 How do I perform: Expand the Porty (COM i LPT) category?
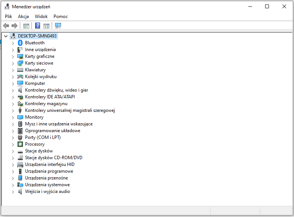click(13, 137)
